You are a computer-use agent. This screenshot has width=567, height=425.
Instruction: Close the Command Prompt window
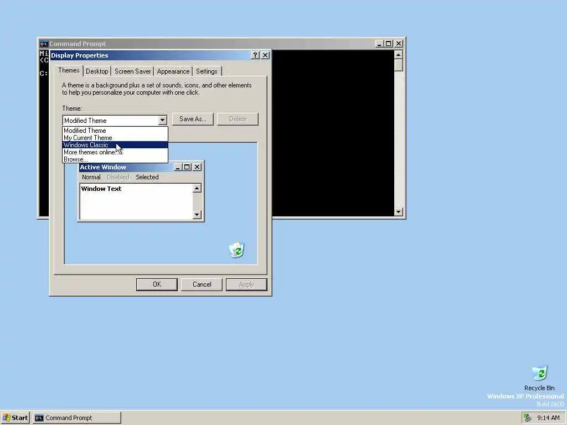(x=399, y=44)
